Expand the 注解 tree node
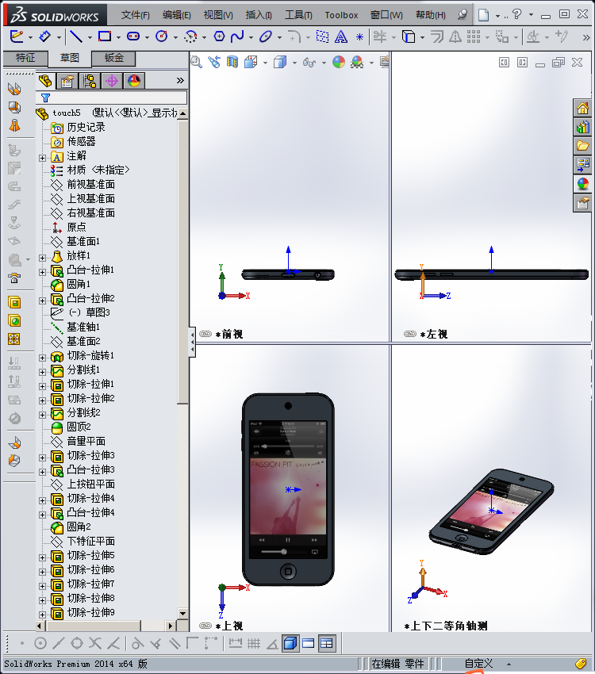 pyautogui.click(x=42, y=158)
